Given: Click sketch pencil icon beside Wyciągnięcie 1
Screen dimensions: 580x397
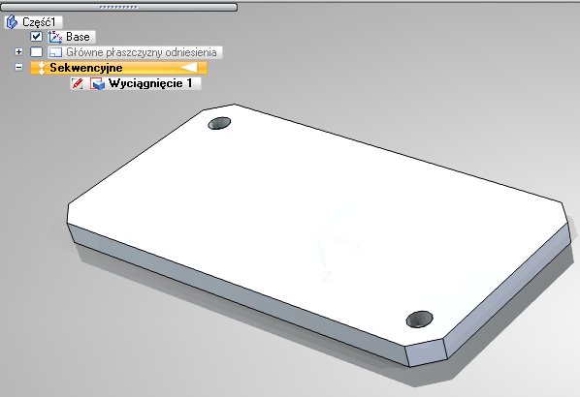Looking at the screenshot, I should pos(78,83).
